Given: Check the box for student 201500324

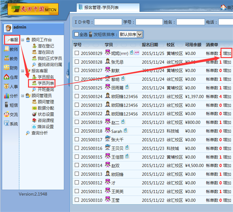Looking at the screenshot, I should coord(77,97).
